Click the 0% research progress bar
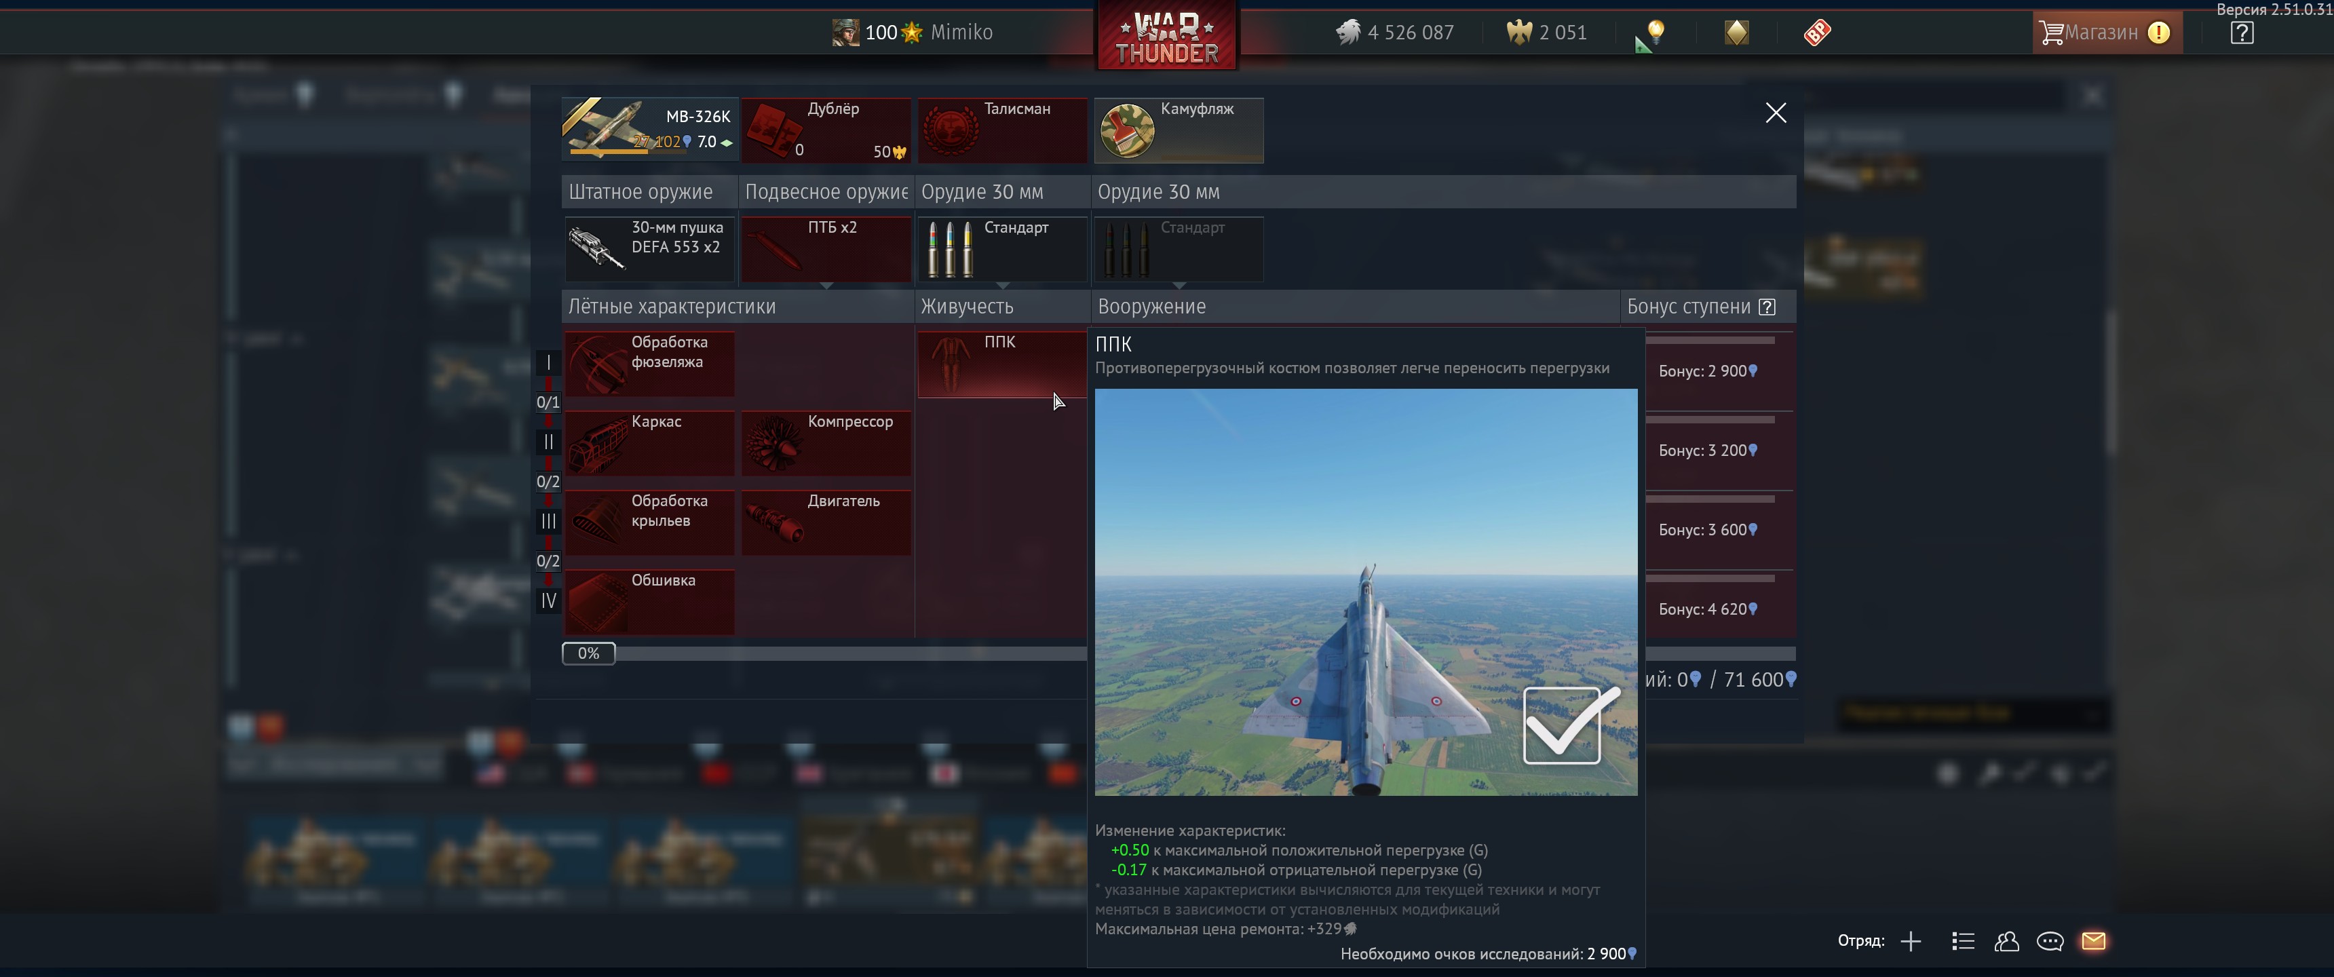Image resolution: width=2334 pixels, height=977 pixels. (589, 653)
